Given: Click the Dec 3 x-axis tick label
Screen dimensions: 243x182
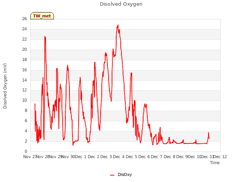Looking at the screenshot, I should (106, 157).
